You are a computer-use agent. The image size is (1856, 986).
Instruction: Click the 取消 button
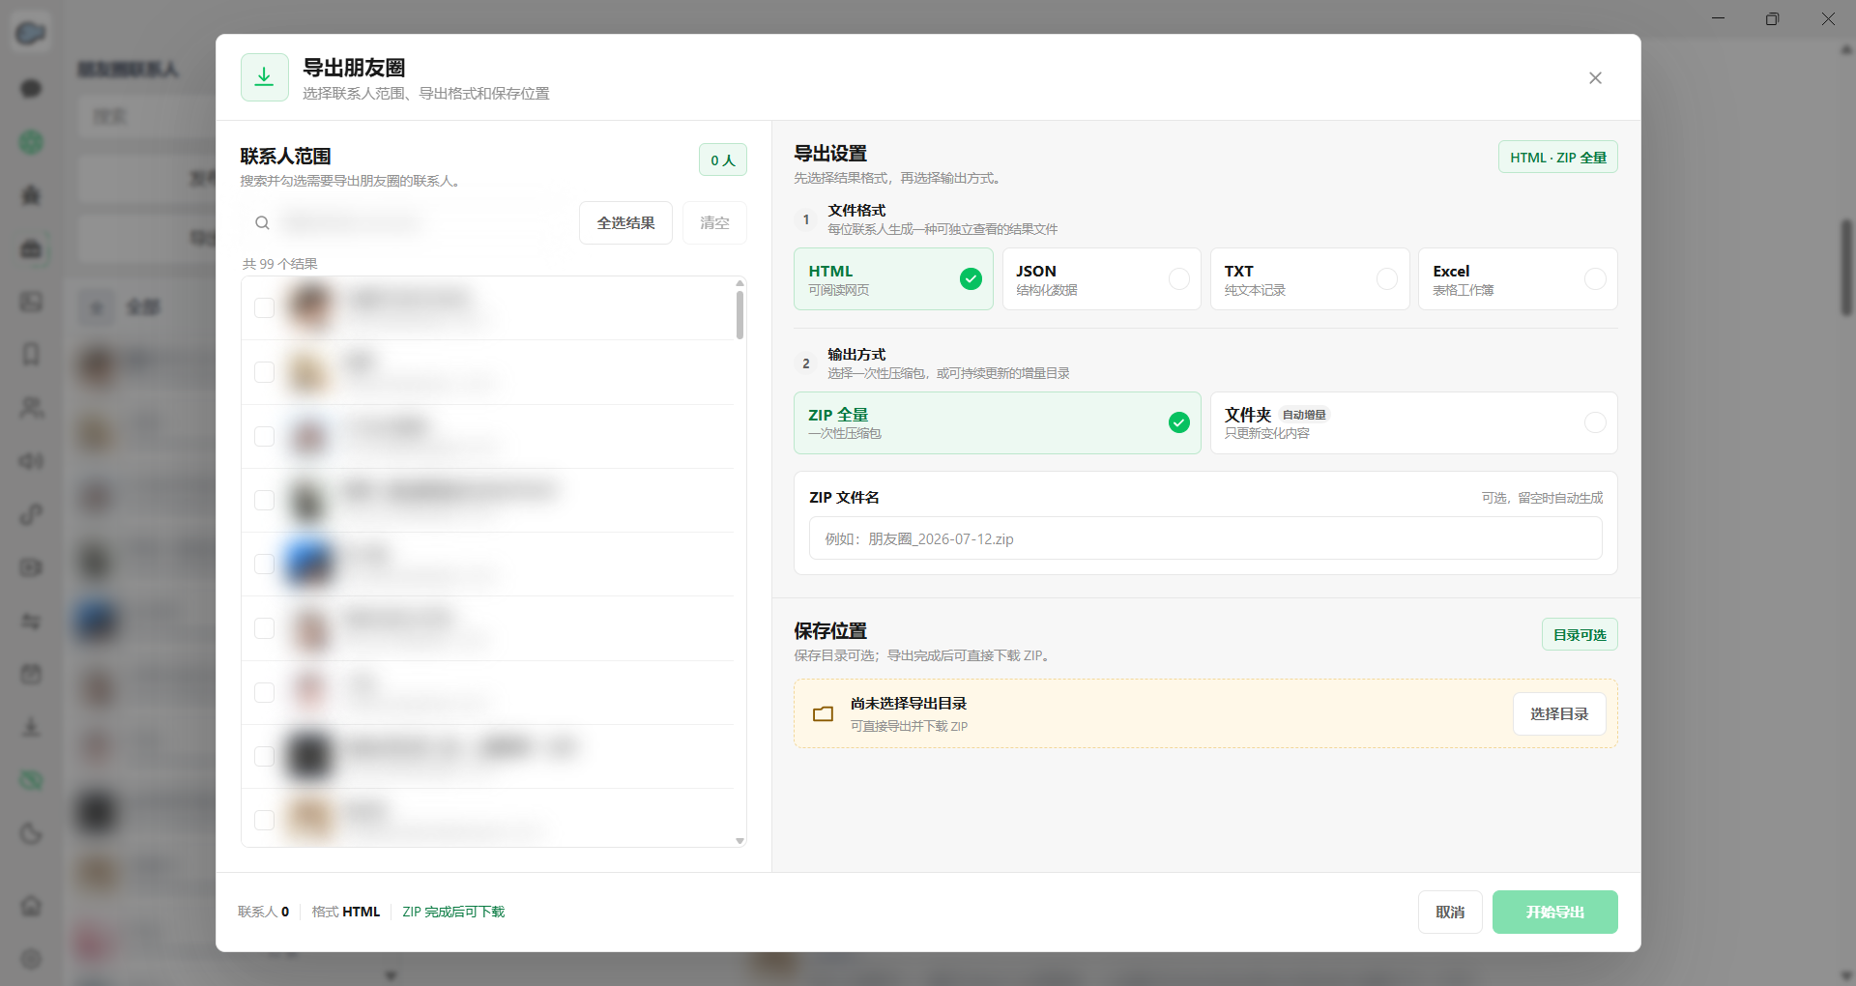pos(1450,913)
